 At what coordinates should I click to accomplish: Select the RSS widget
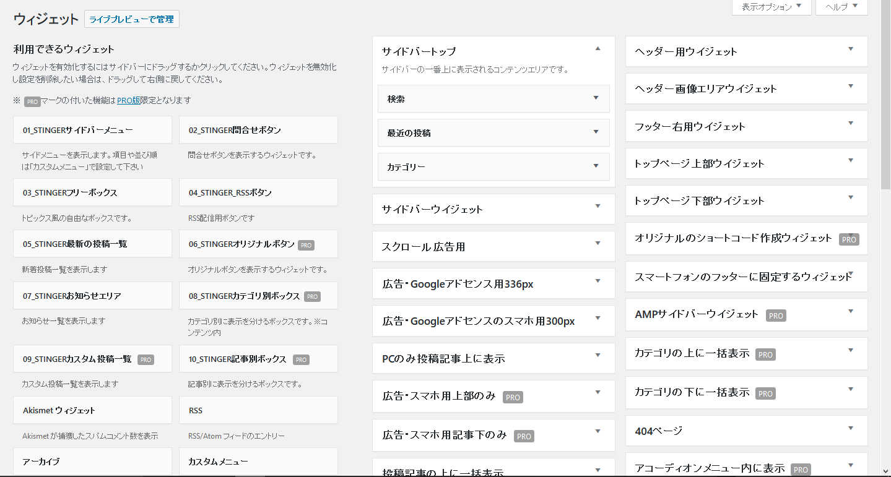pyautogui.click(x=258, y=410)
